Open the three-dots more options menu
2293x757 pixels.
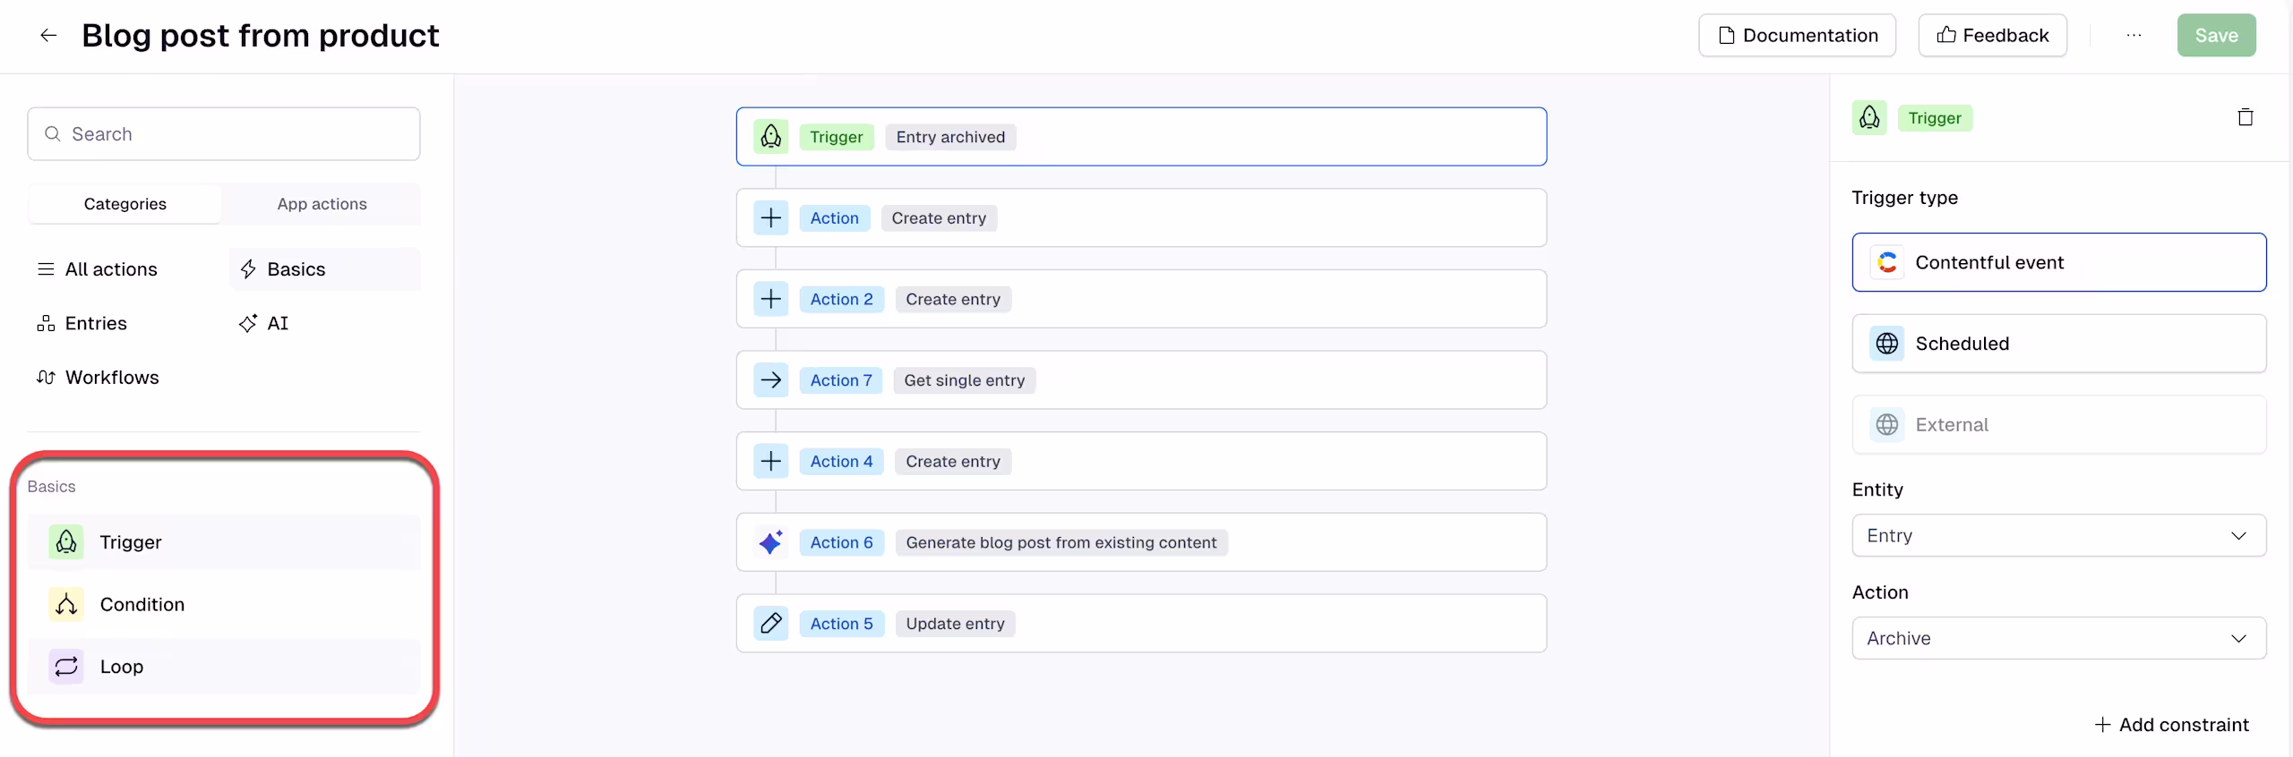point(2134,36)
